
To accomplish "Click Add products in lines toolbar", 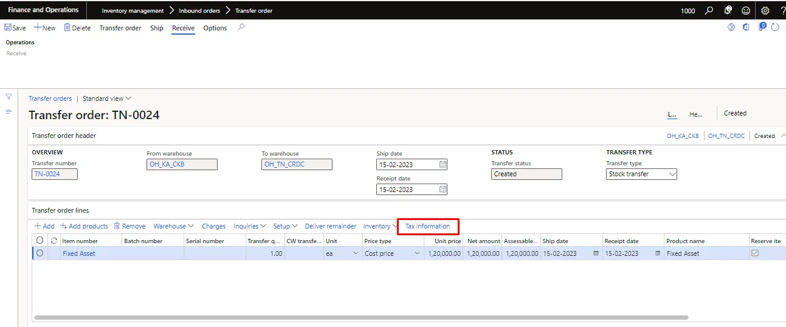I will pyautogui.click(x=84, y=226).
